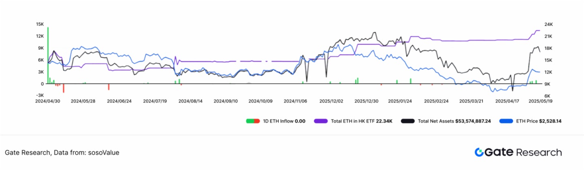Screen dimensions: 584x170
Task: Click the $53,574,887.24 net assets value
Action: pyautogui.click(x=473, y=121)
